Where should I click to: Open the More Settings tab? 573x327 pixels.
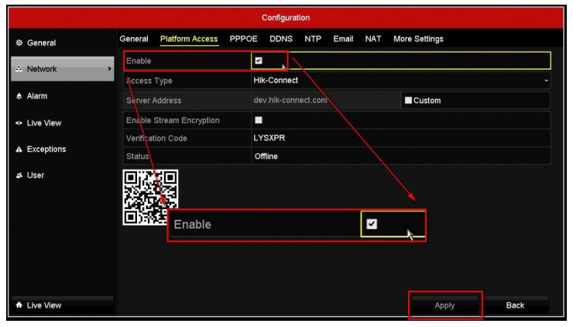(x=418, y=39)
